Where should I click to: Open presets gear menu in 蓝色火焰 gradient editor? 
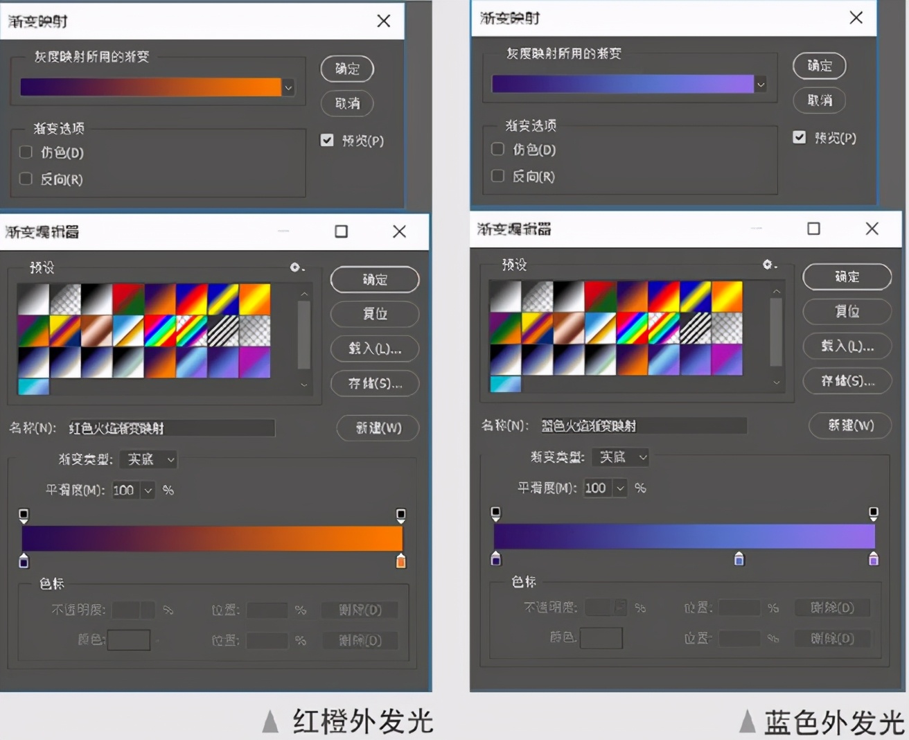click(768, 265)
